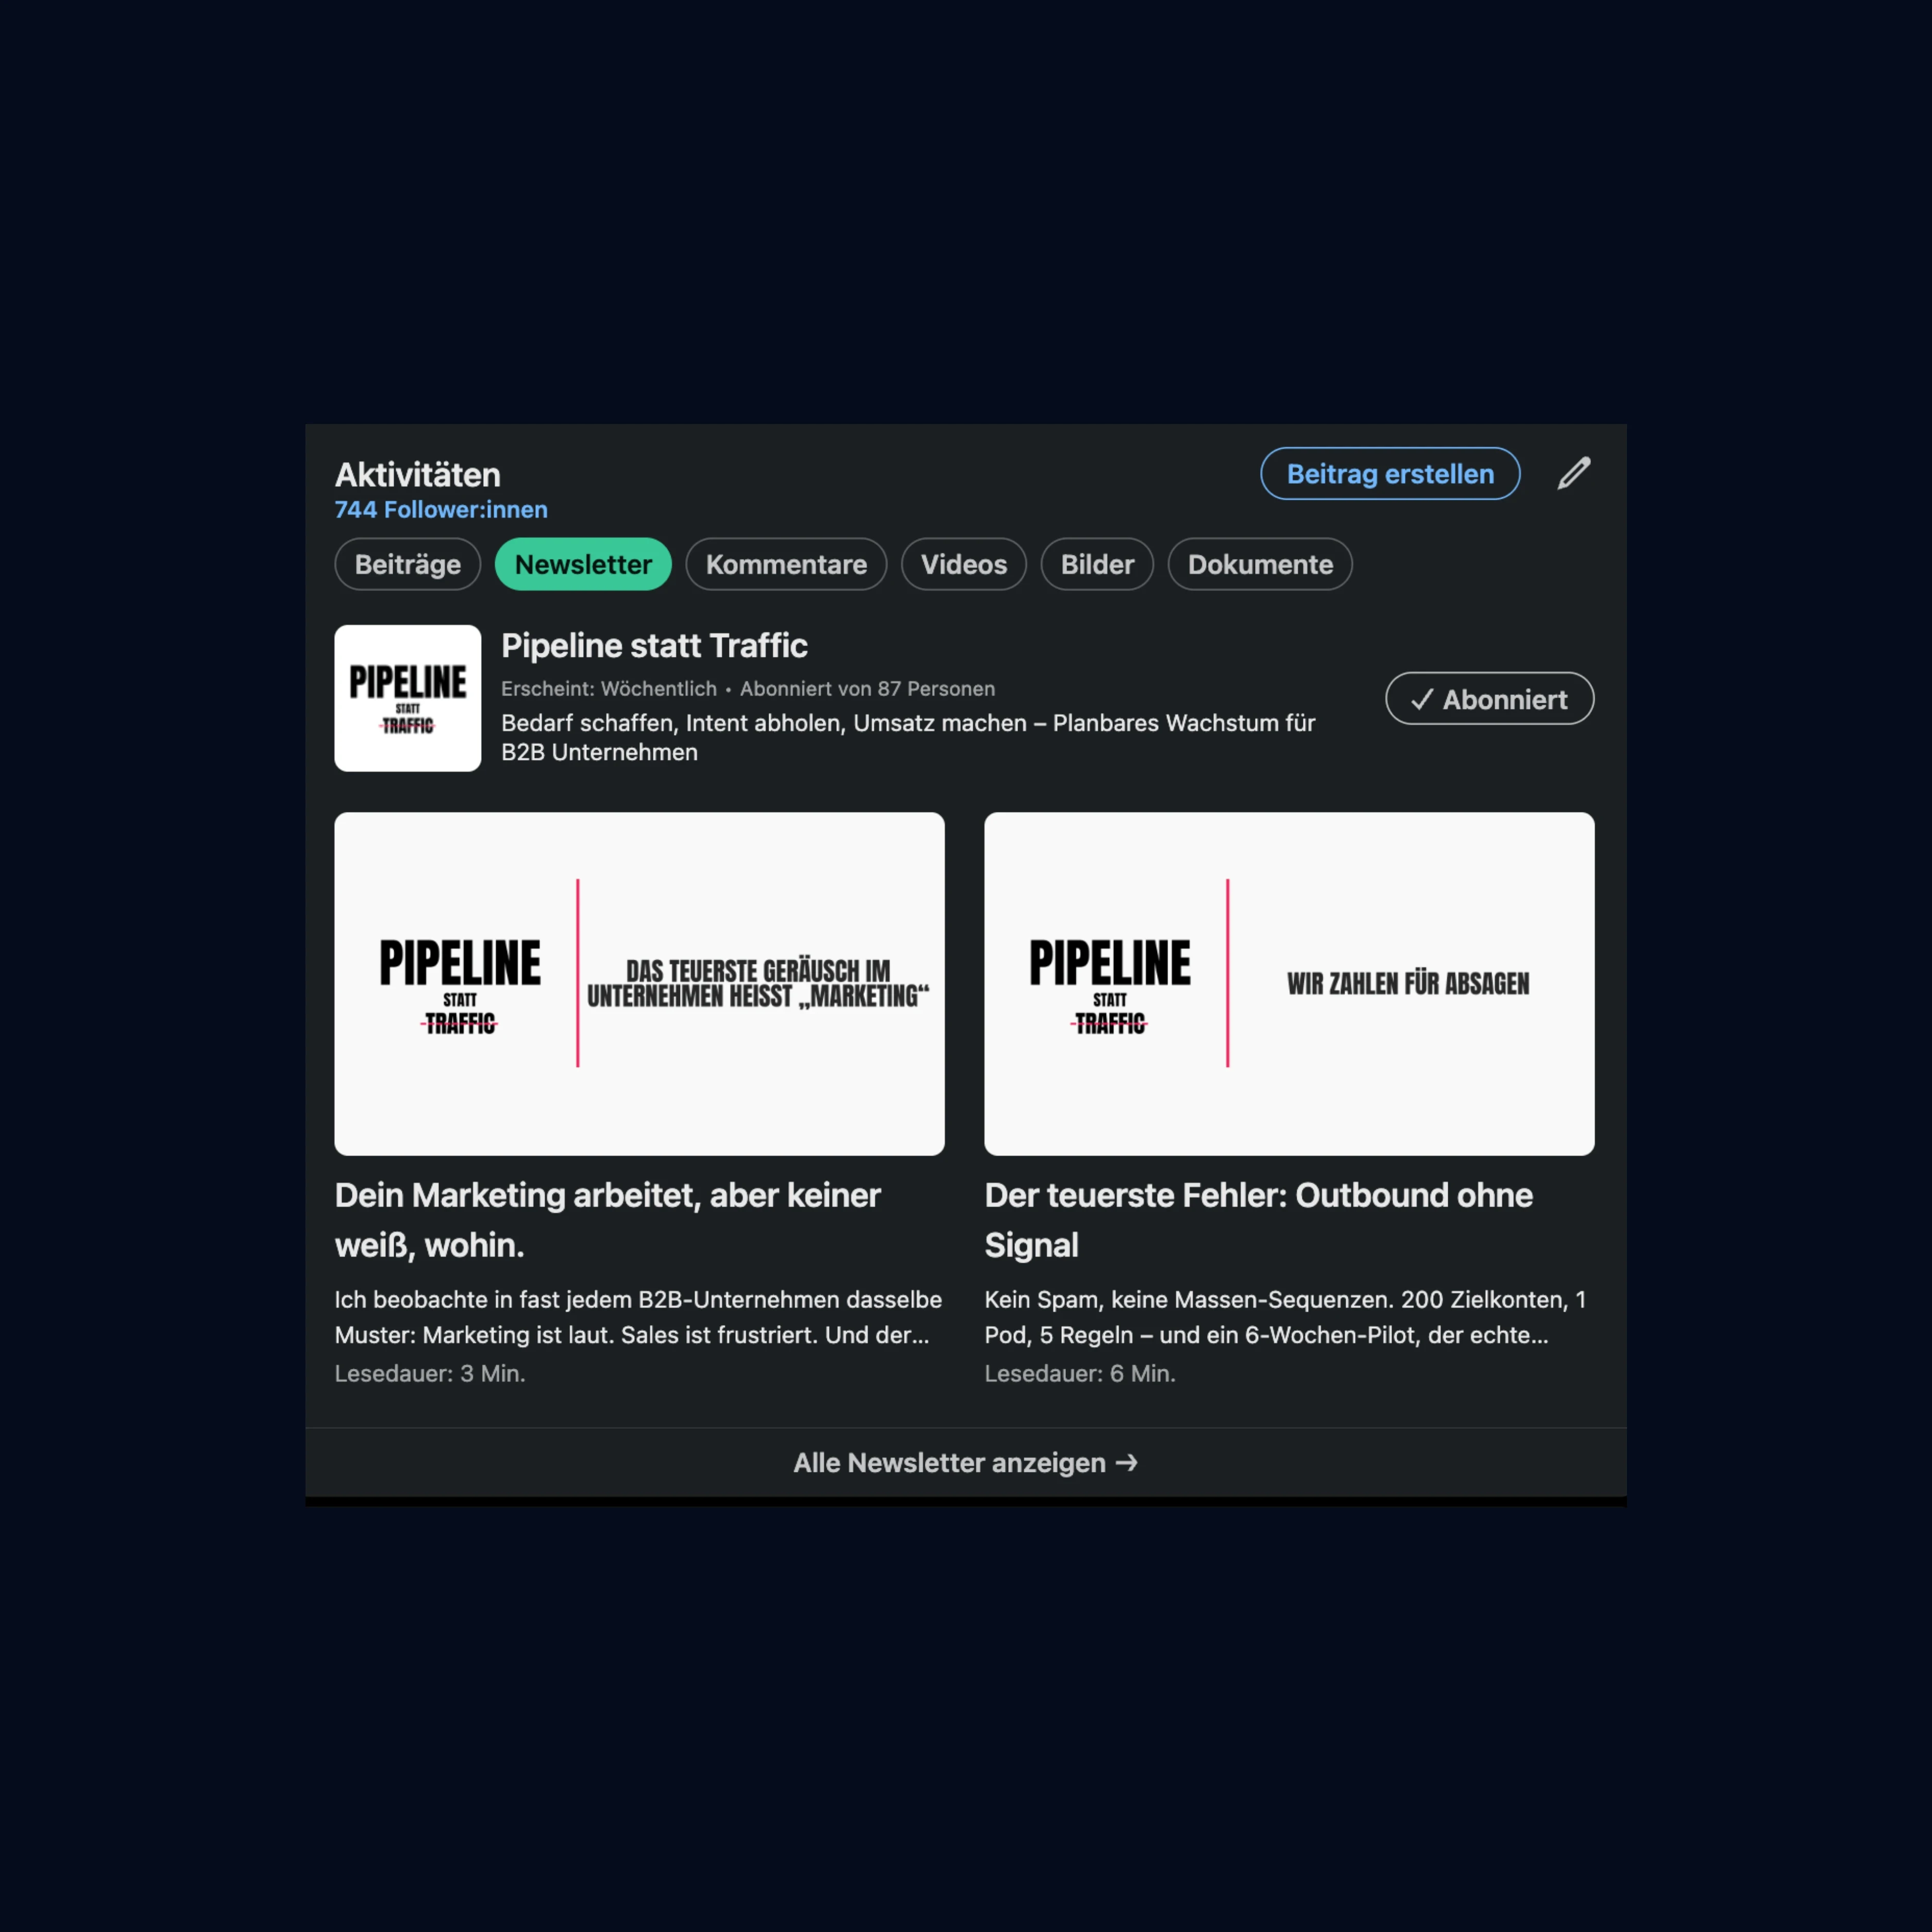Open the Kommentare tab
Viewport: 1932px width, 1932px height.
[x=786, y=564]
